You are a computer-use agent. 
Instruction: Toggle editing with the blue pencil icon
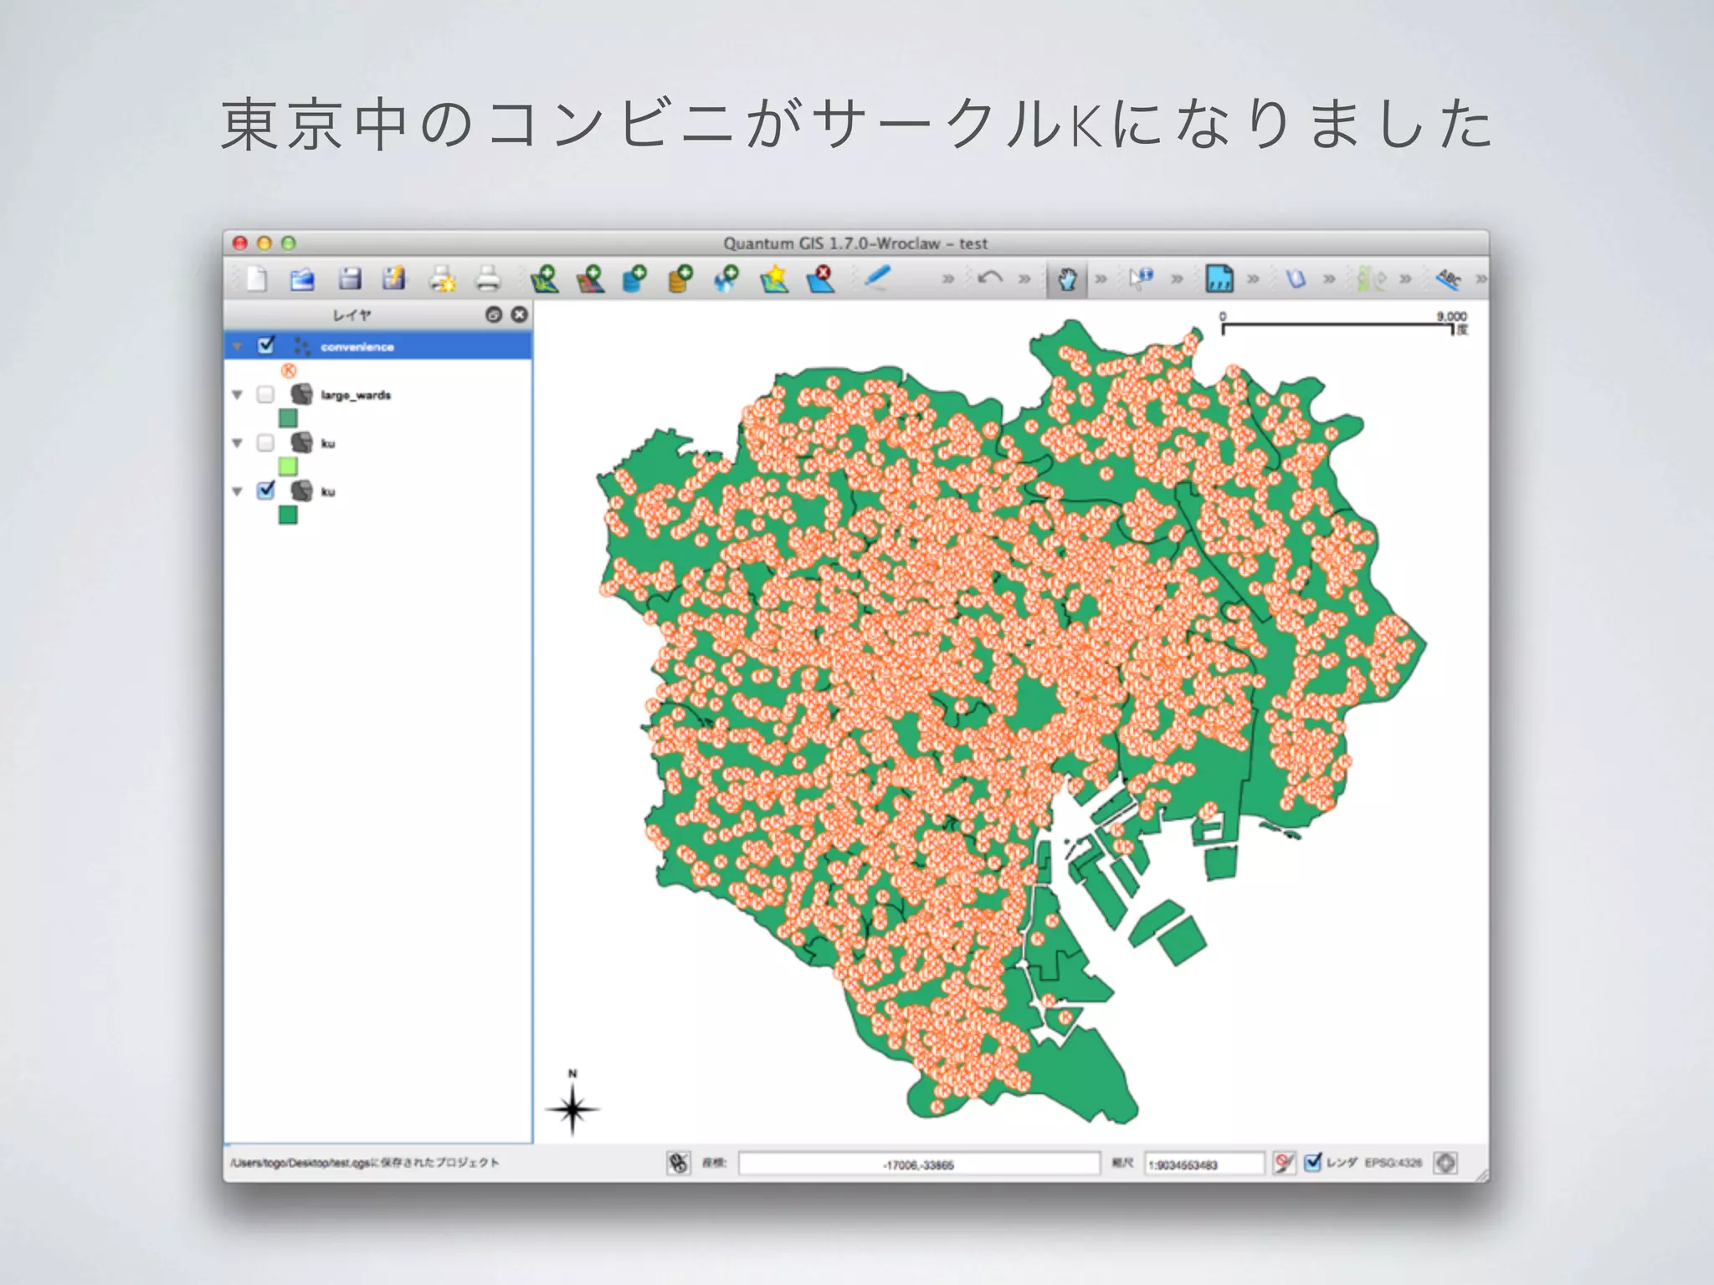pos(876,277)
